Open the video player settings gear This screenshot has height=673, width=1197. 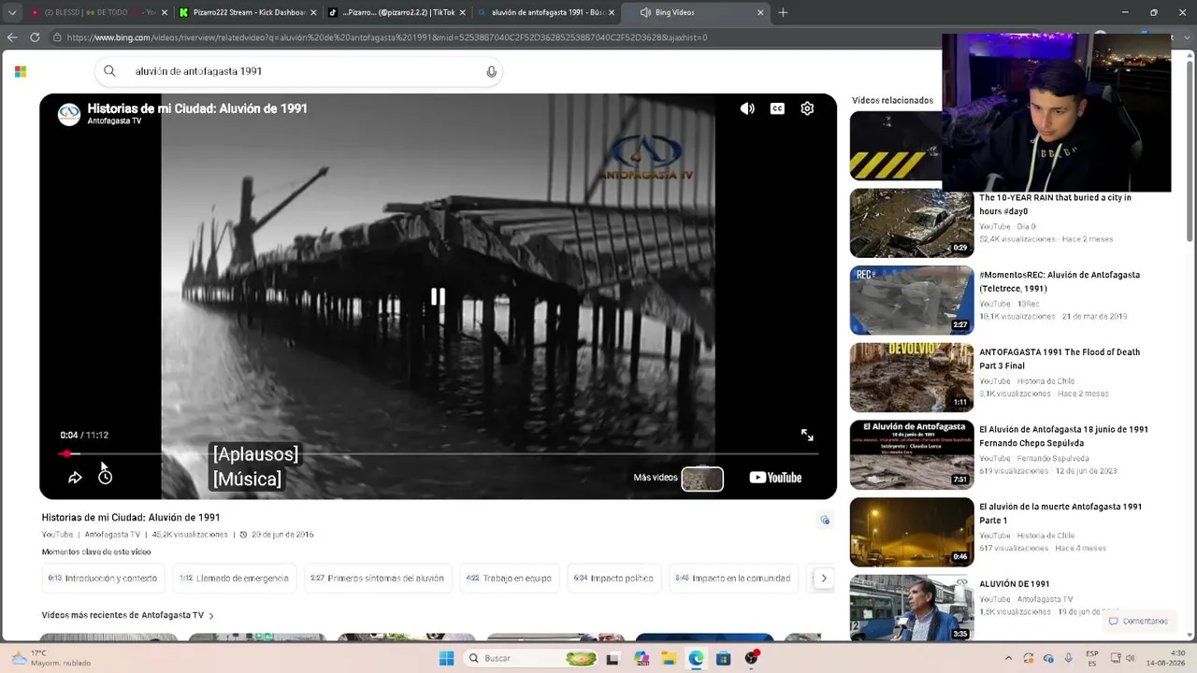click(x=807, y=108)
